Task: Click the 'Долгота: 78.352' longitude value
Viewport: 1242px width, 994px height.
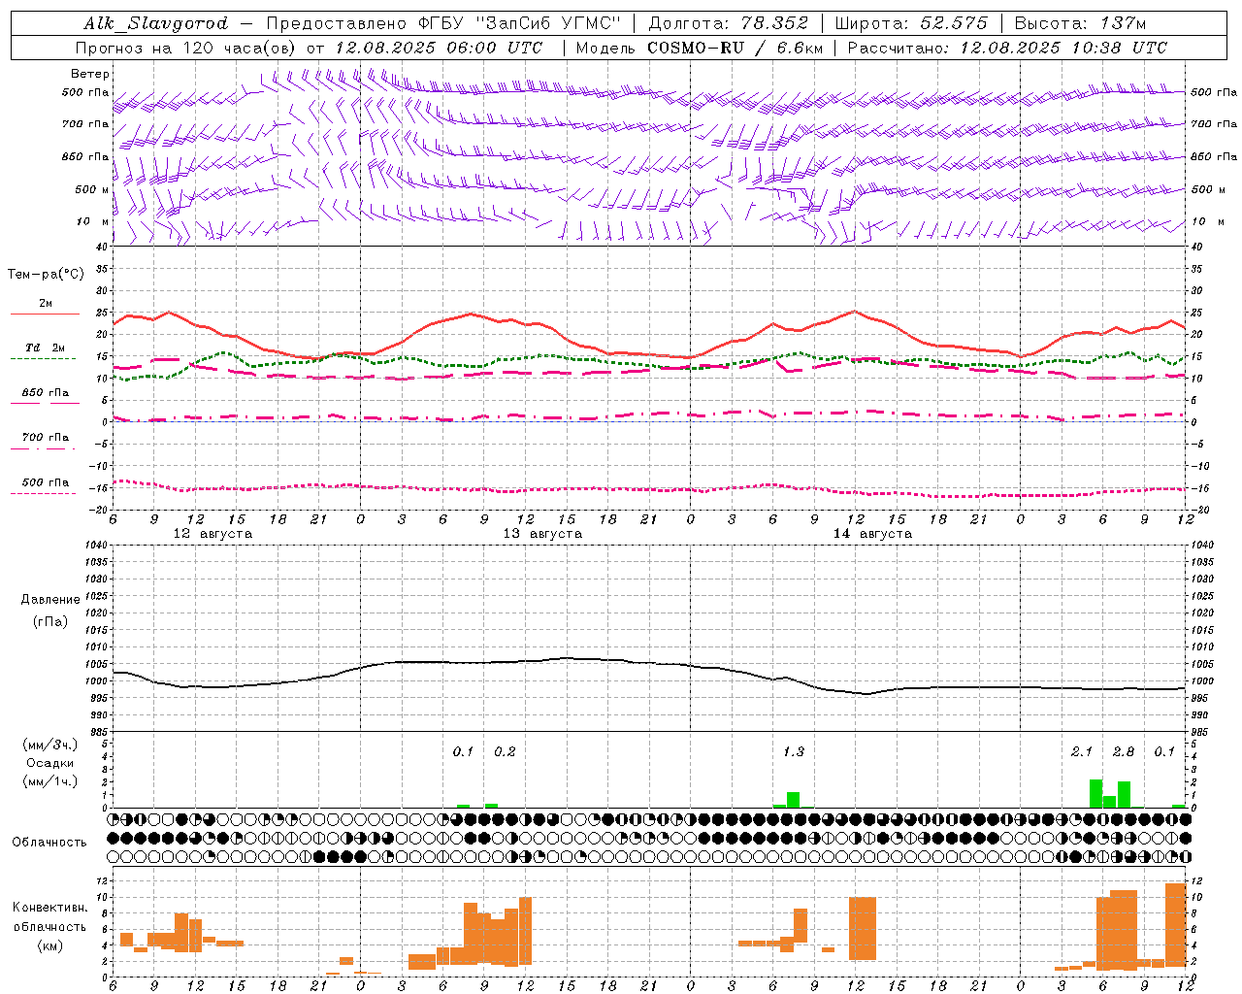Action: tap(728, 23)
